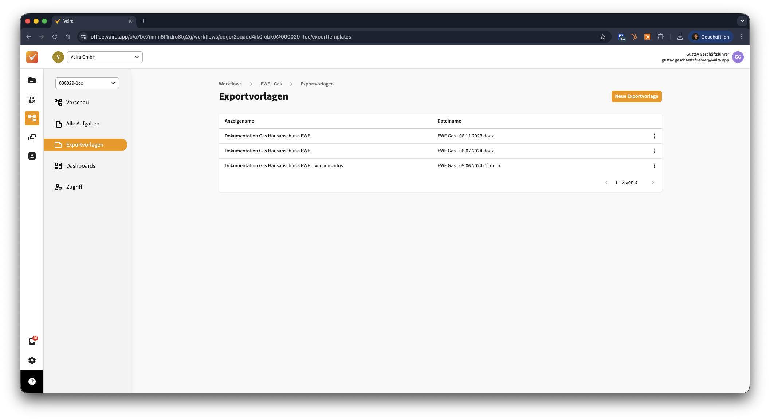The width and height of the screenshot is (770, 420).
Task: Click the help question mark icon
Action: click(x=32, y=381)
